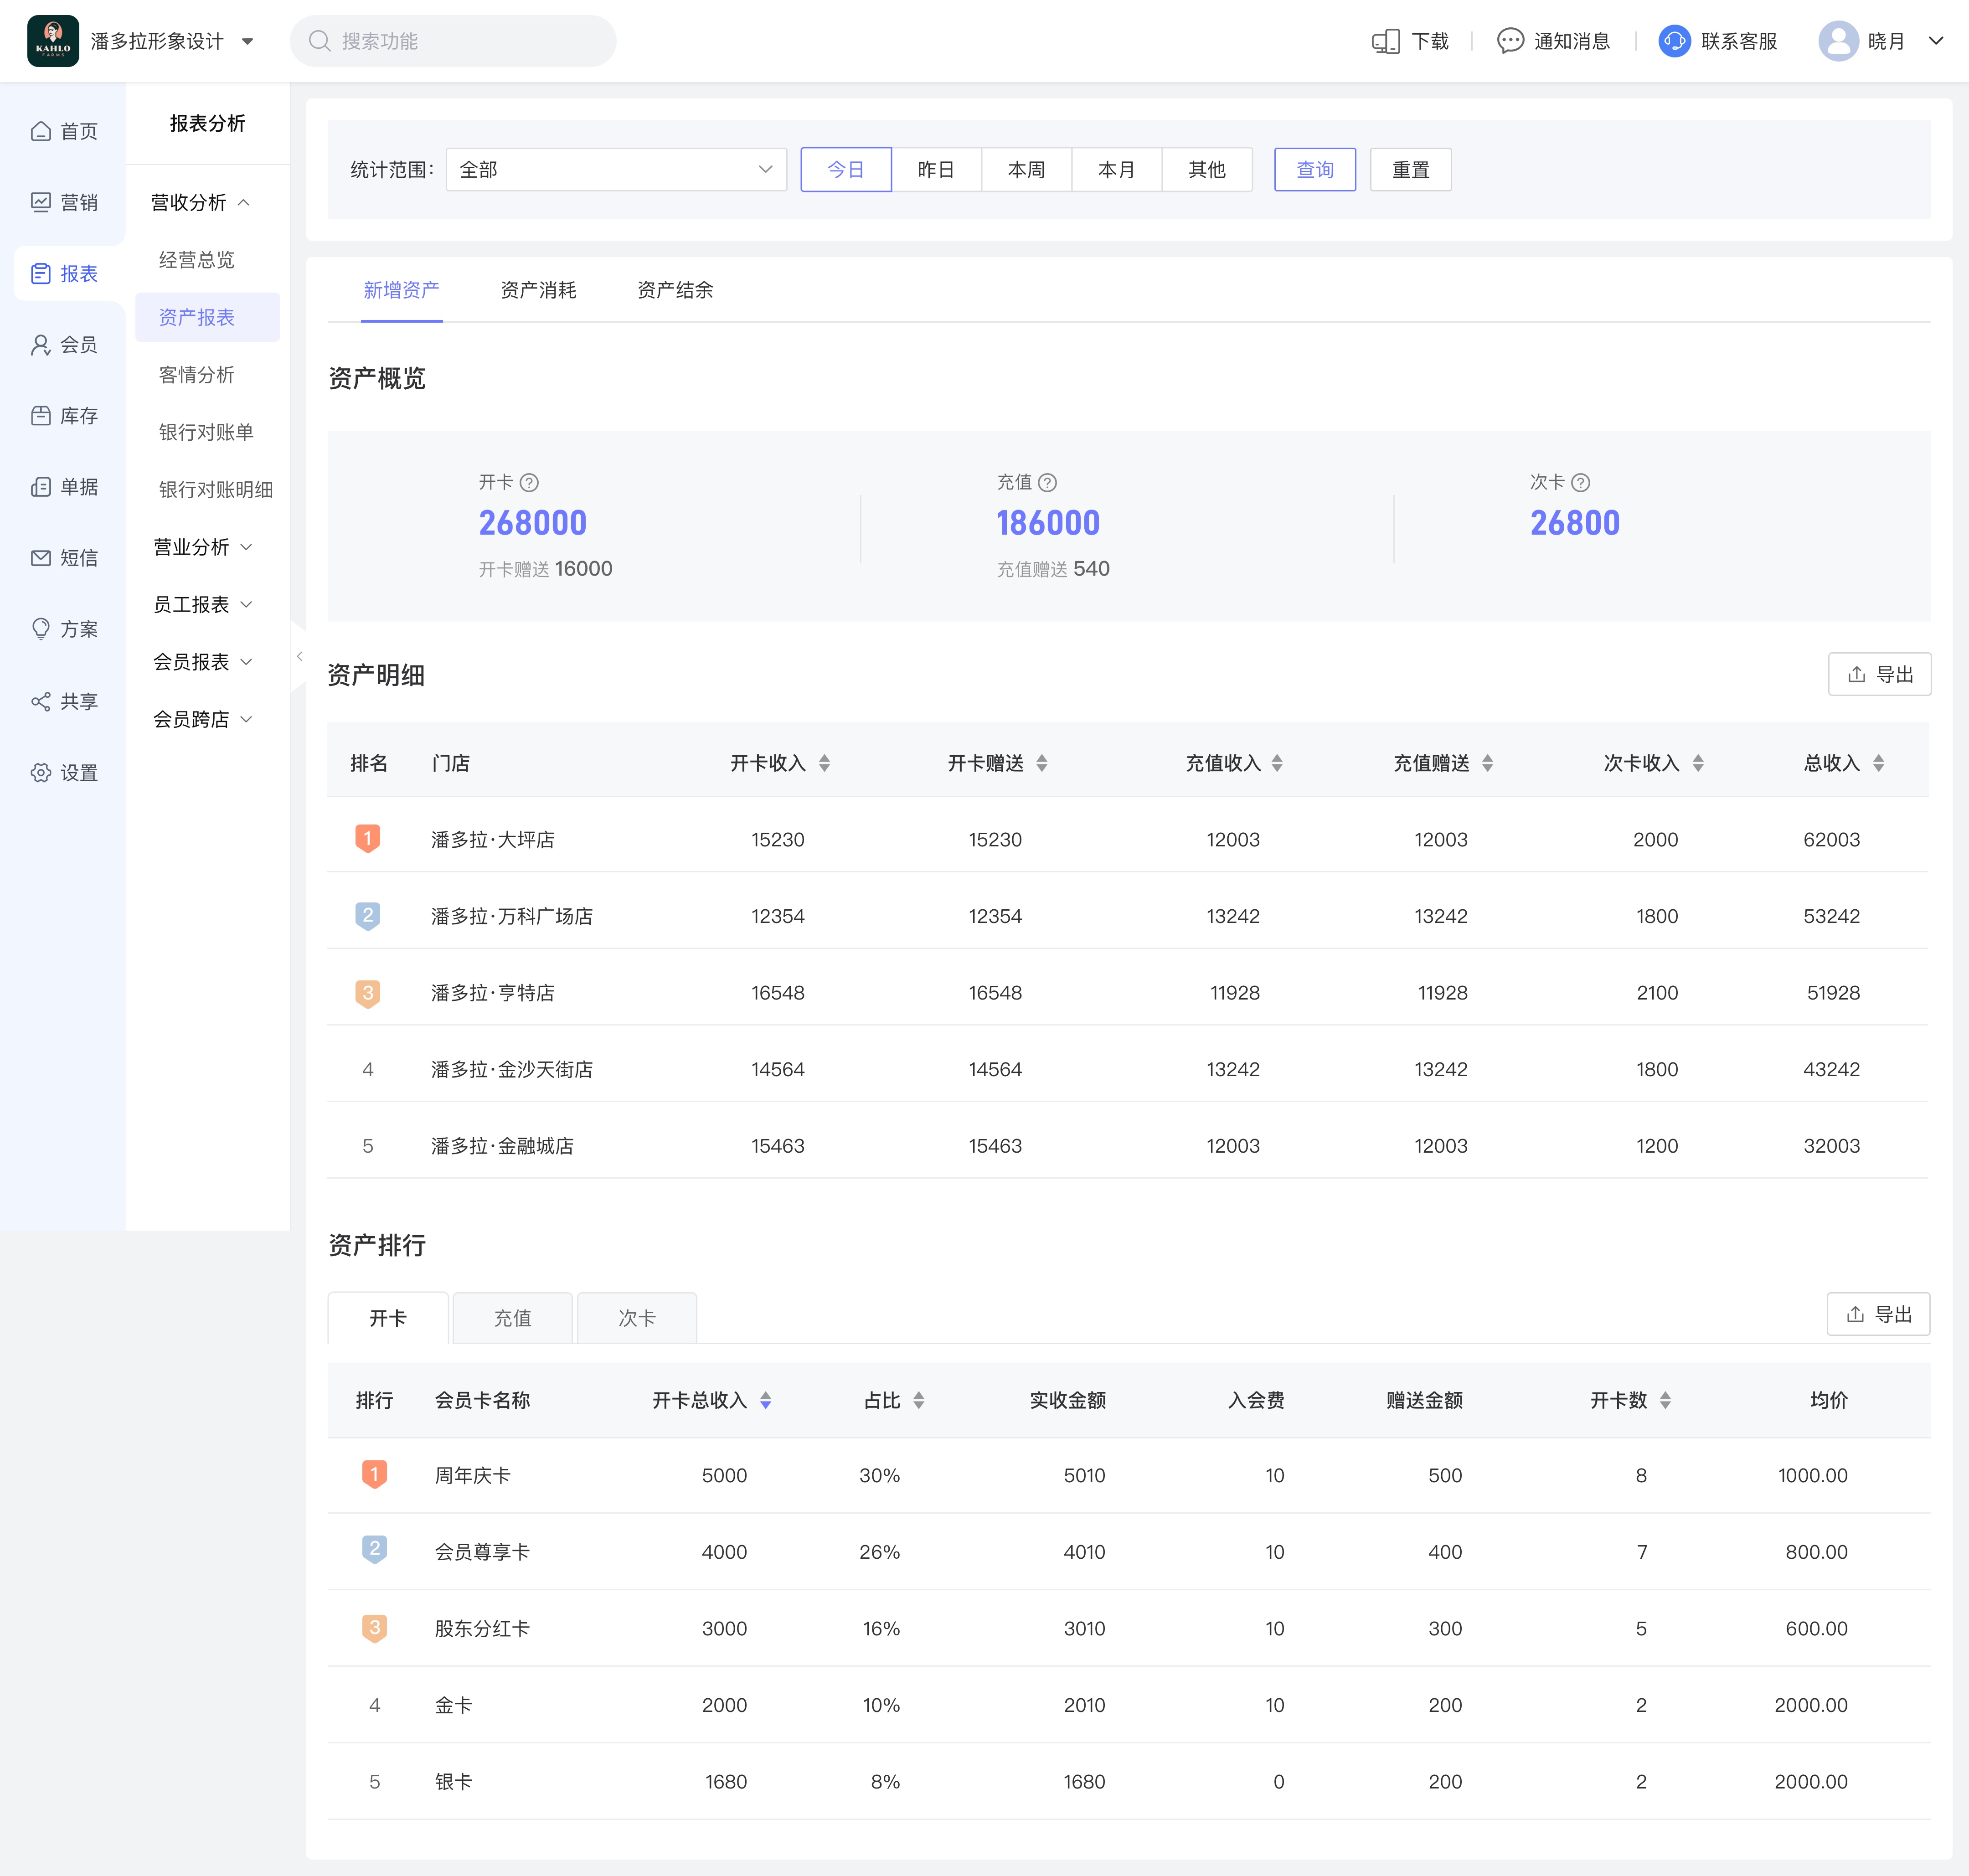The image size is (1969, 1876).
Task: Open the 统计范围 dropdown showing 全部
Action: click(x=616, y=170)
